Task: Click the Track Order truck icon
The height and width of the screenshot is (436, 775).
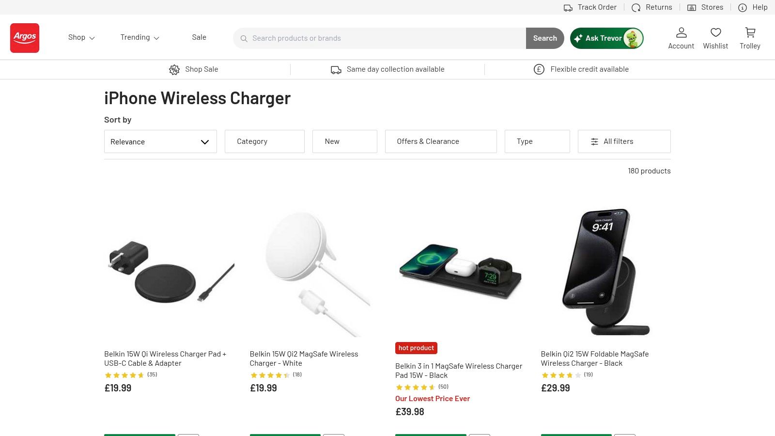Action: point(568,8)
